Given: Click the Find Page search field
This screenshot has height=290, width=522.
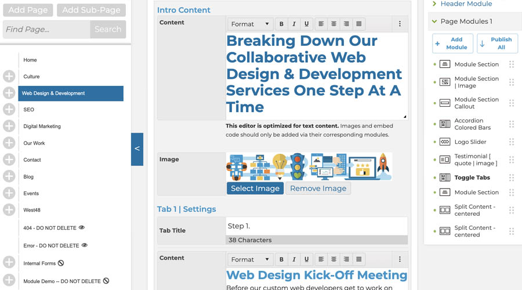Looking at the screenshot, I should 46,30.
